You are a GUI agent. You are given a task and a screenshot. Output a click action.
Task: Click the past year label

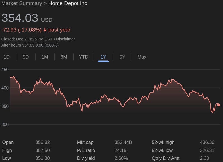pos(59,30)
